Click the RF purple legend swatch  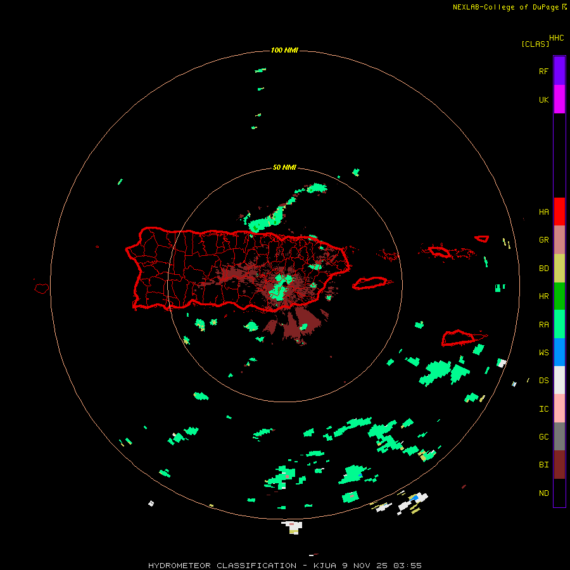[x=559, y=71]
